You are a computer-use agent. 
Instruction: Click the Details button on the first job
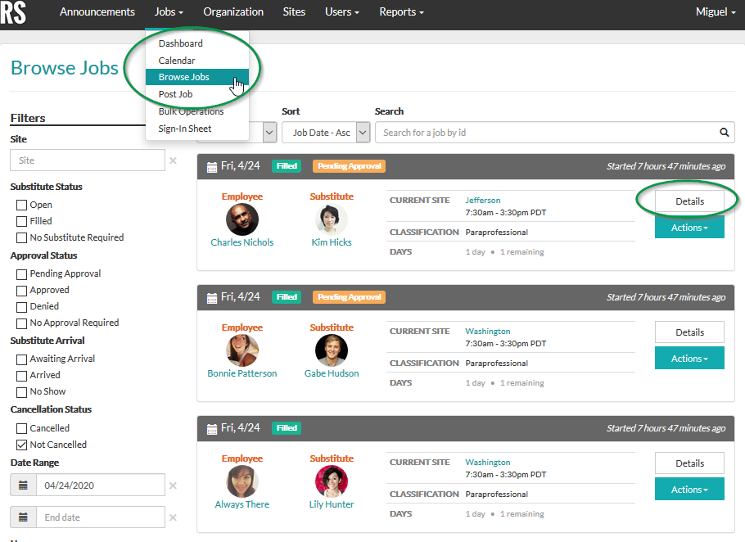click(x=689, y=201)
